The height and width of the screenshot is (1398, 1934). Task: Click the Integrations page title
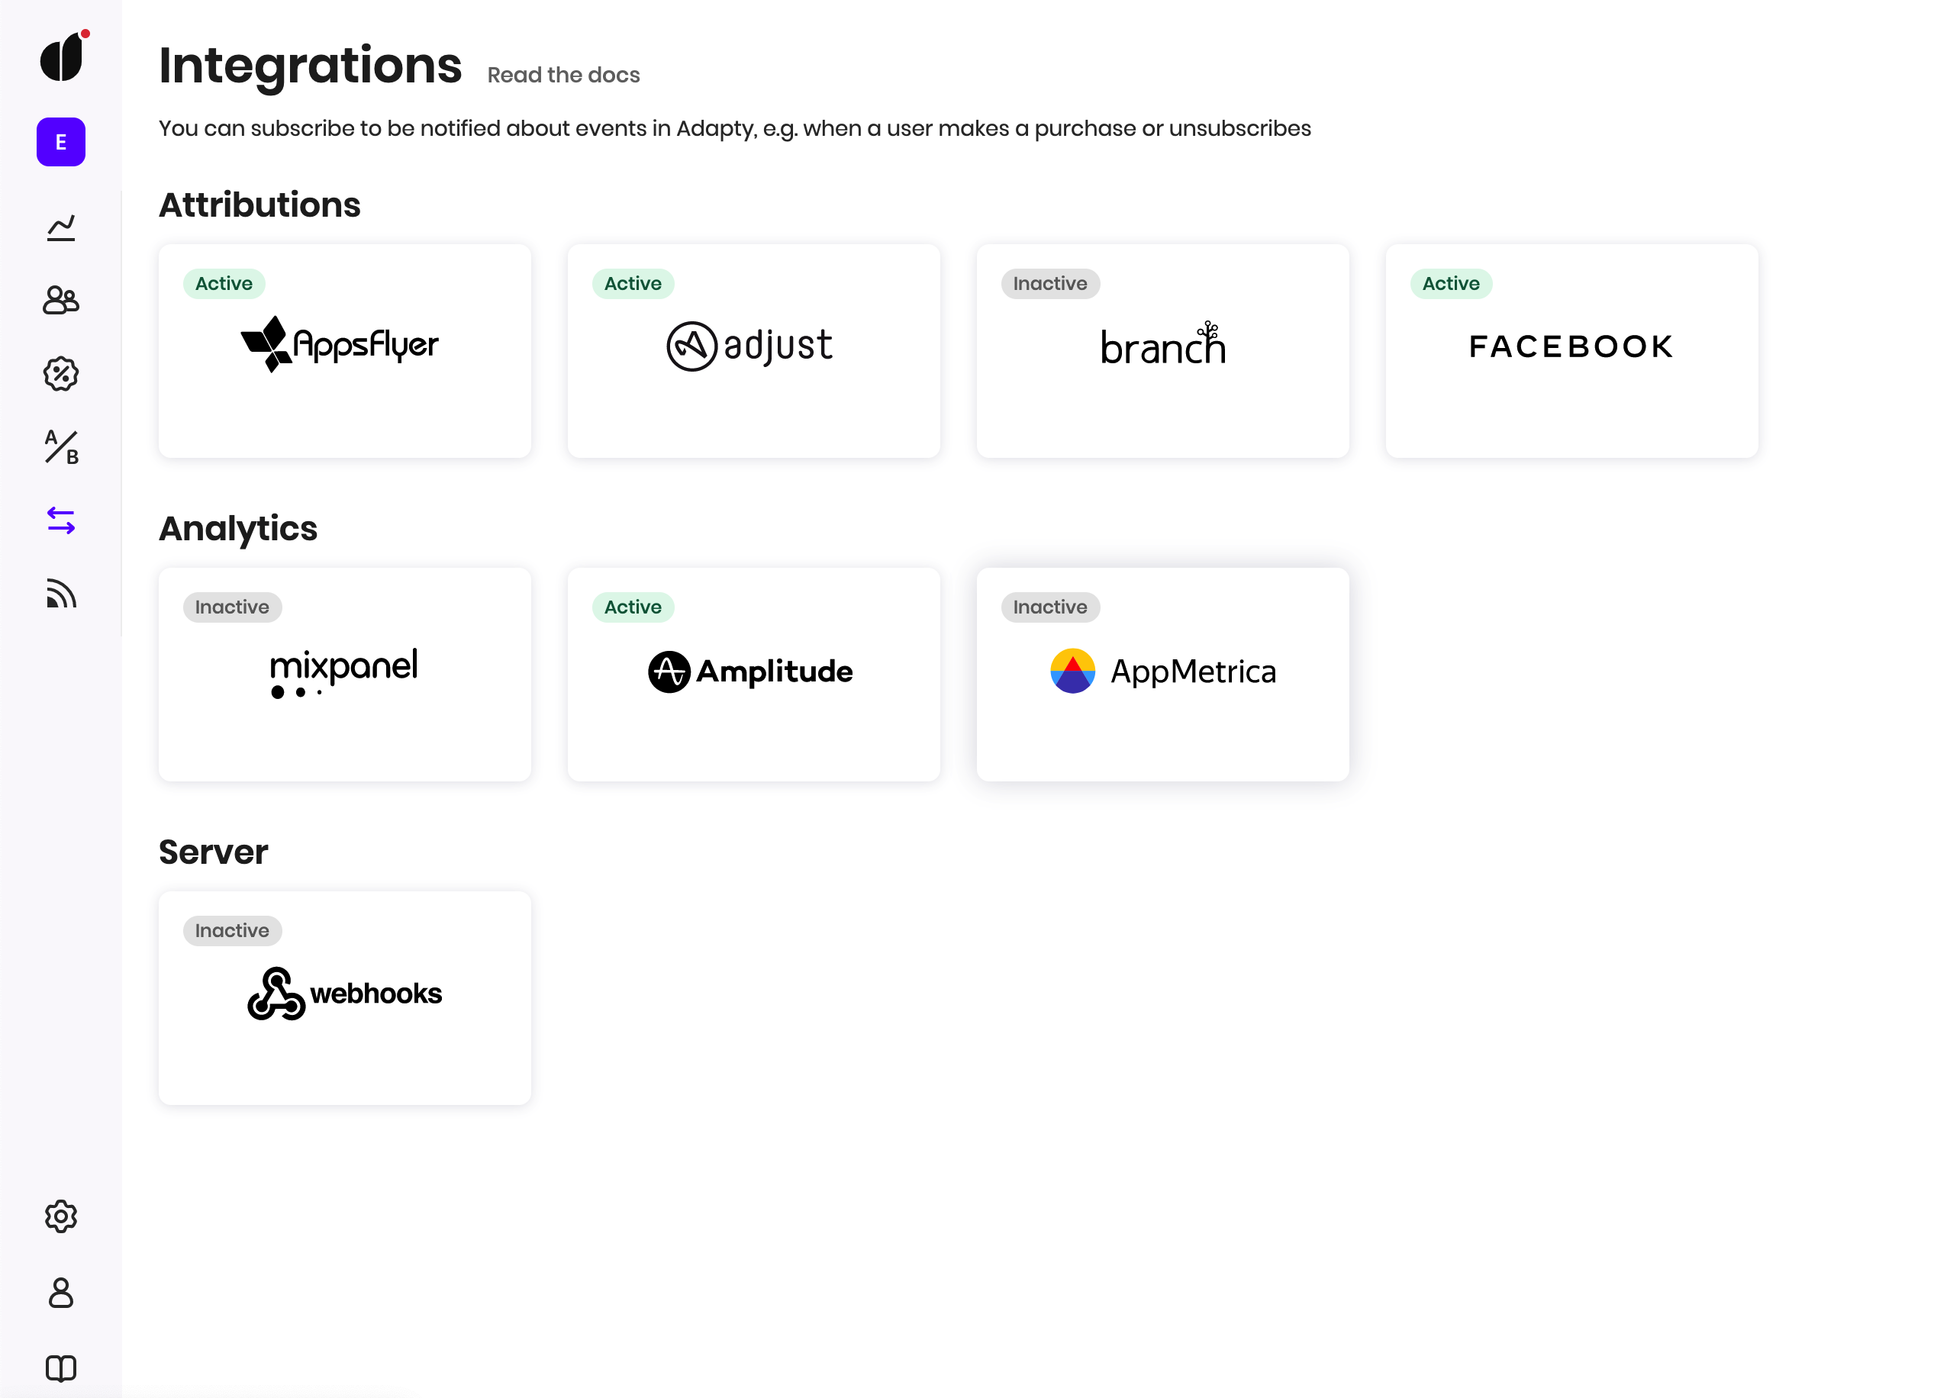coord(311,66)
